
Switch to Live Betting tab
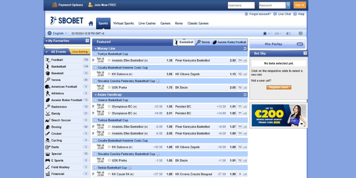pos(80,52)
